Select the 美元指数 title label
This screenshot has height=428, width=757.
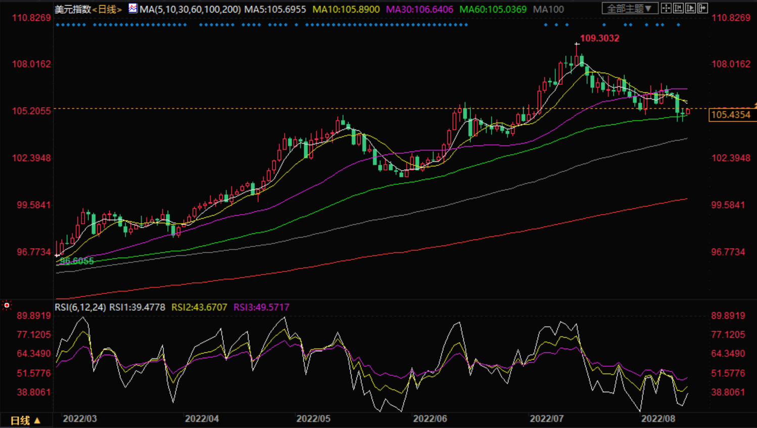coord(72,9)
